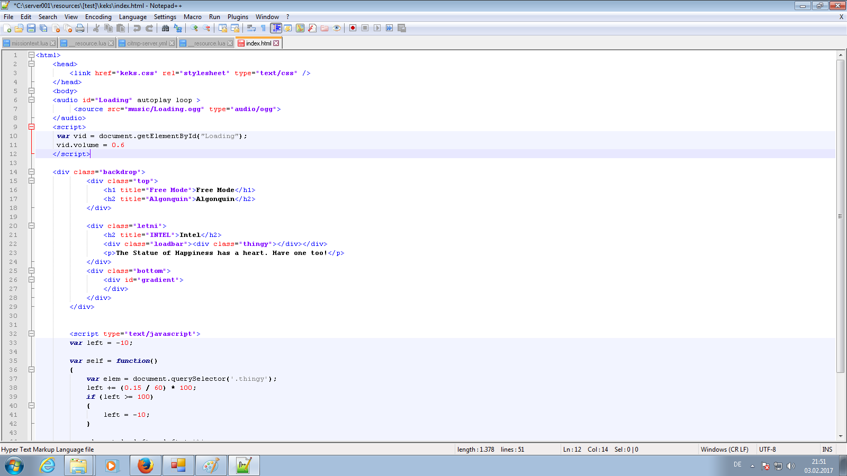Save all open documents
Screen dimensions: 847x476
(43, 29)
